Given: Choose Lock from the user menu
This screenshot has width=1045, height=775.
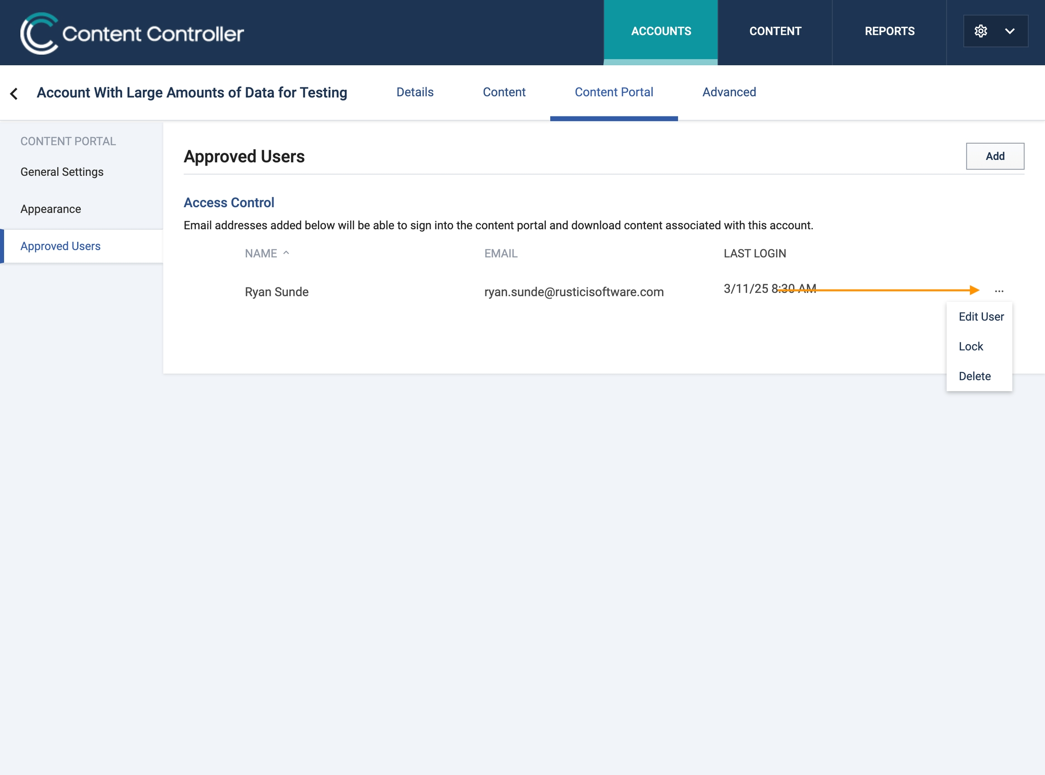Looking at the screenshot, I should (970, 346).
